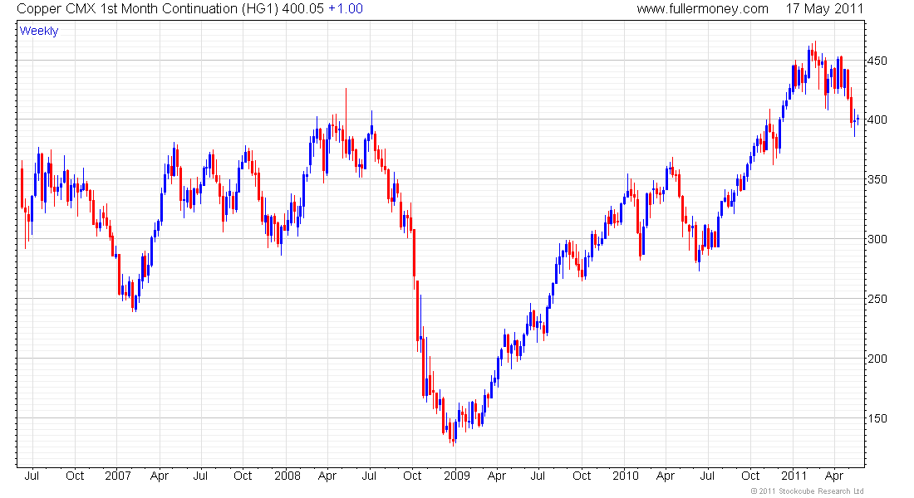Click the Apr label following 2011
Image resolution: width=914 pixels, height=498 pixels.
coord(834,476)
